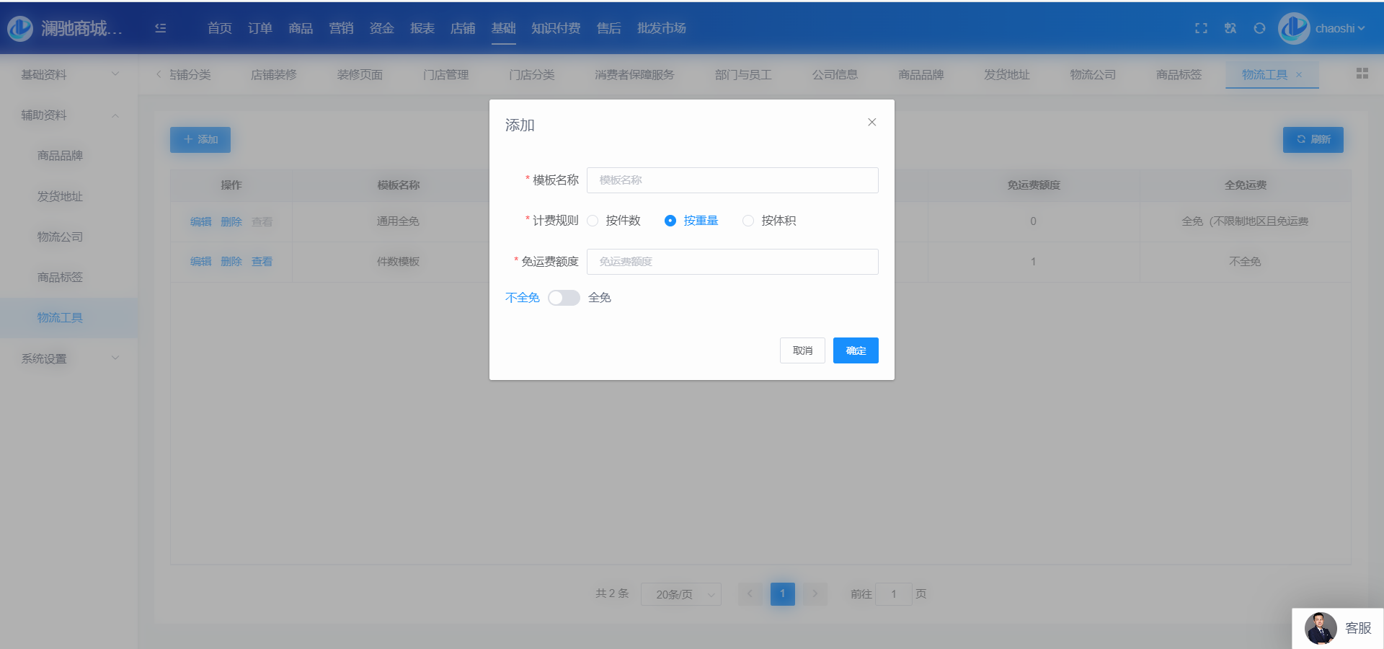Close the 添加 dialog with X icon
The width and height of the screenshot is (1384, 649).
(x=871, y=122)
